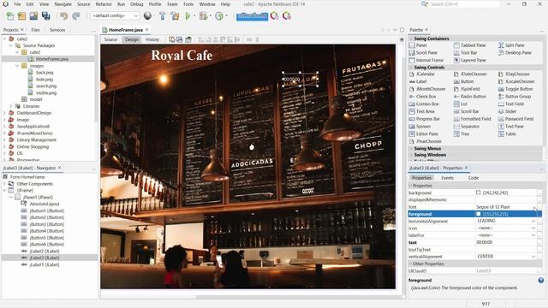Click the Selection Mode icon in designer
The image size is (548, 308).
tap(172, 39)
